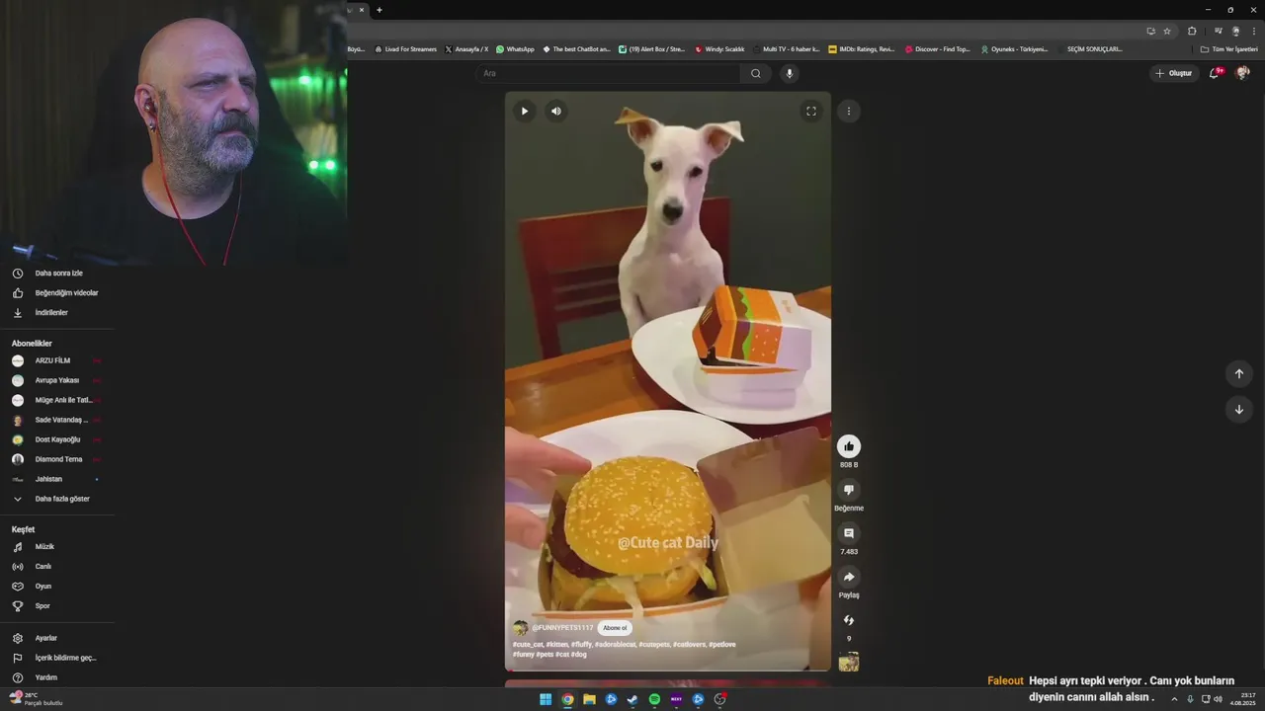Share the Short via Paylaş
Viewport: 1265px width, 711px height.
tap(849, 577)
